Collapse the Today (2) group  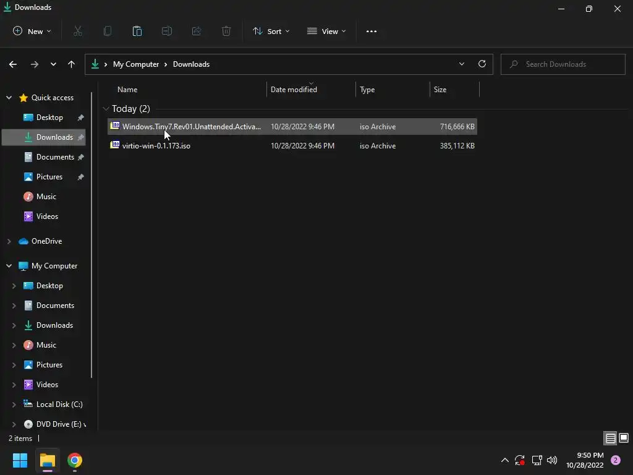tap(106, 109)
